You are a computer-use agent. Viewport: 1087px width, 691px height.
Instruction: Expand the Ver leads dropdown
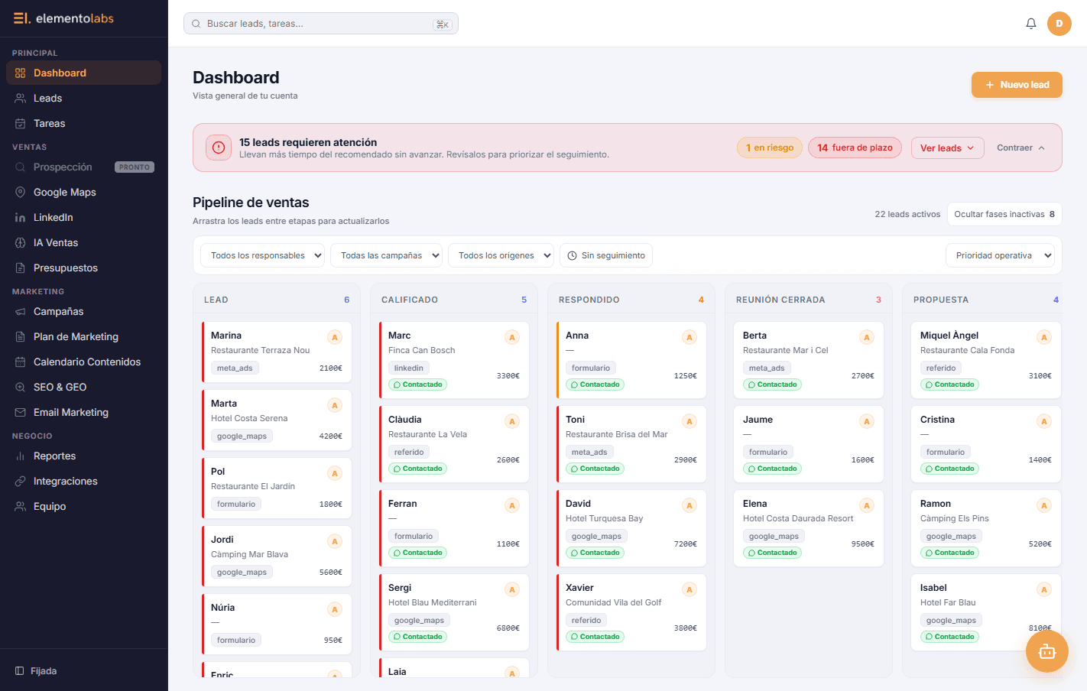point(947,148)
